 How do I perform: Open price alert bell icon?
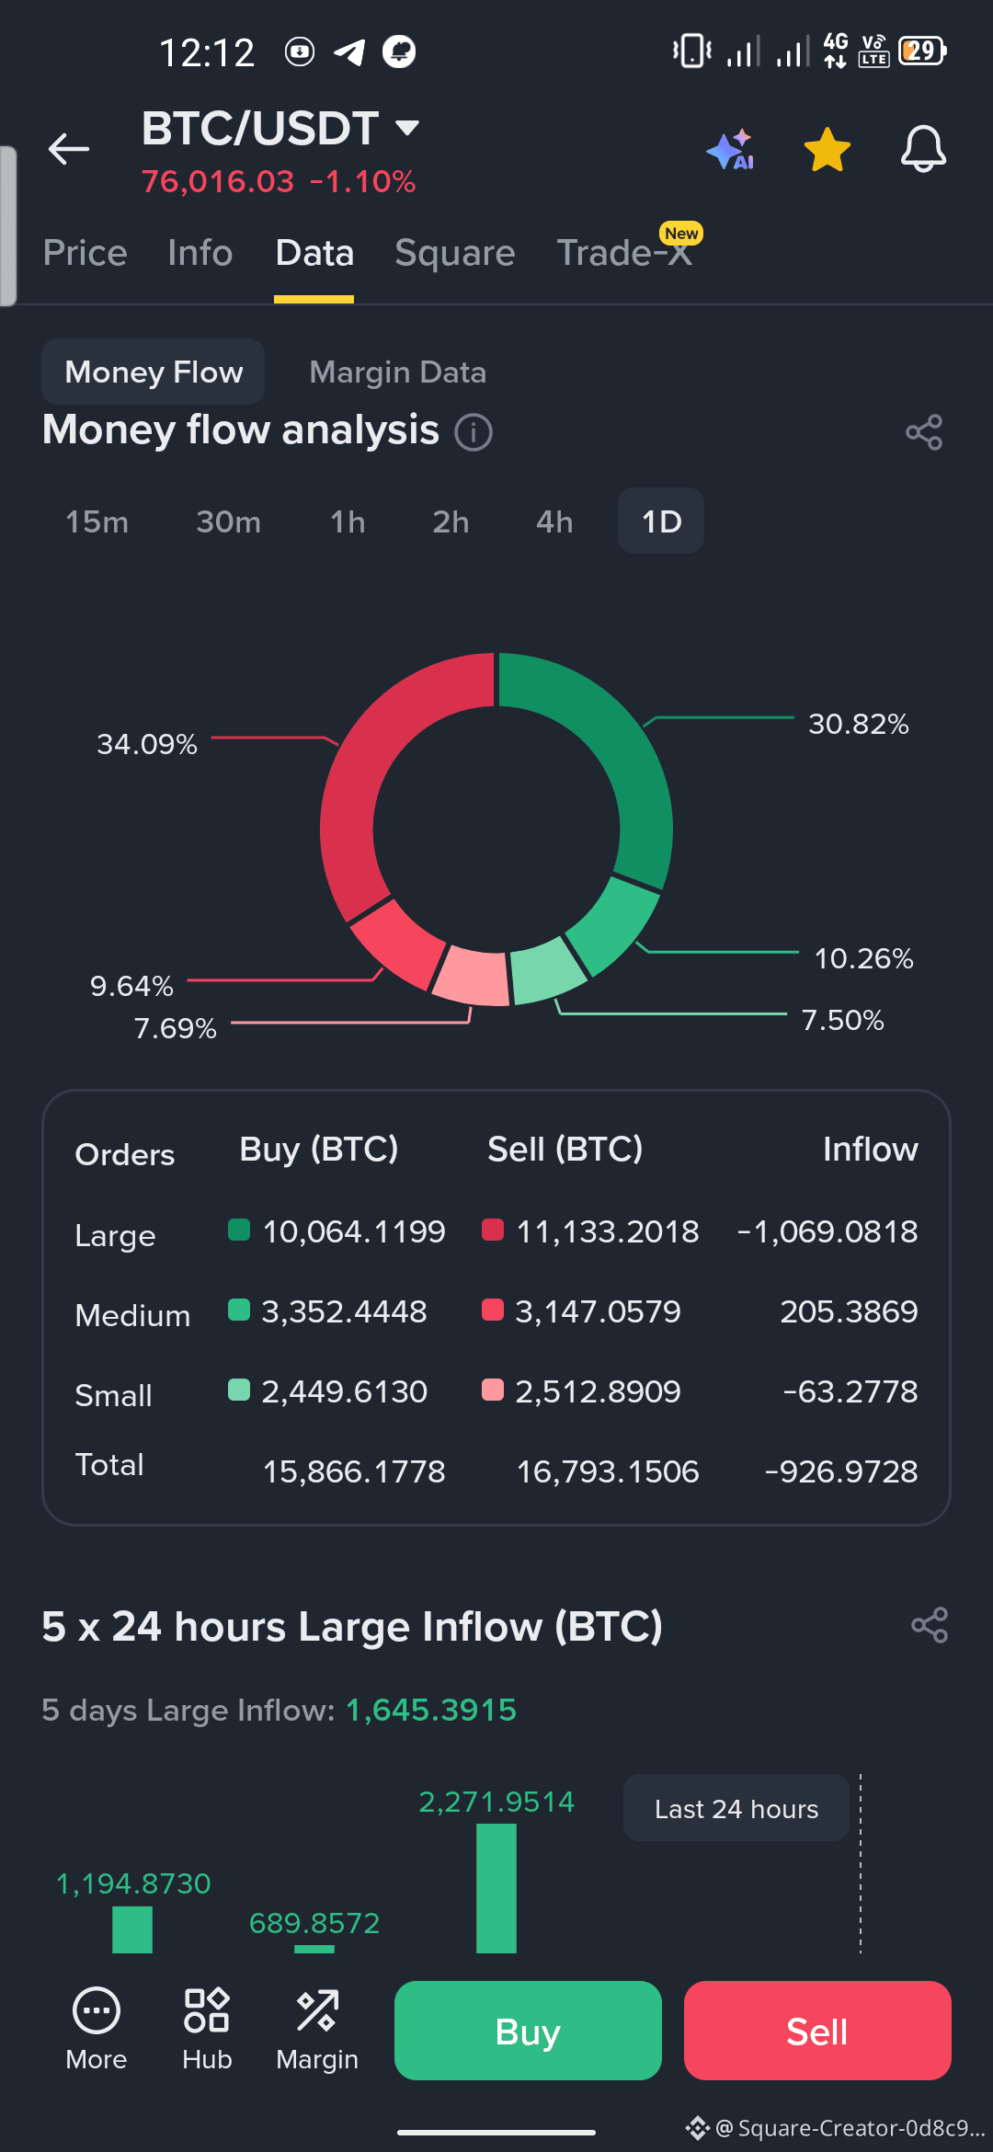[923, 149]
